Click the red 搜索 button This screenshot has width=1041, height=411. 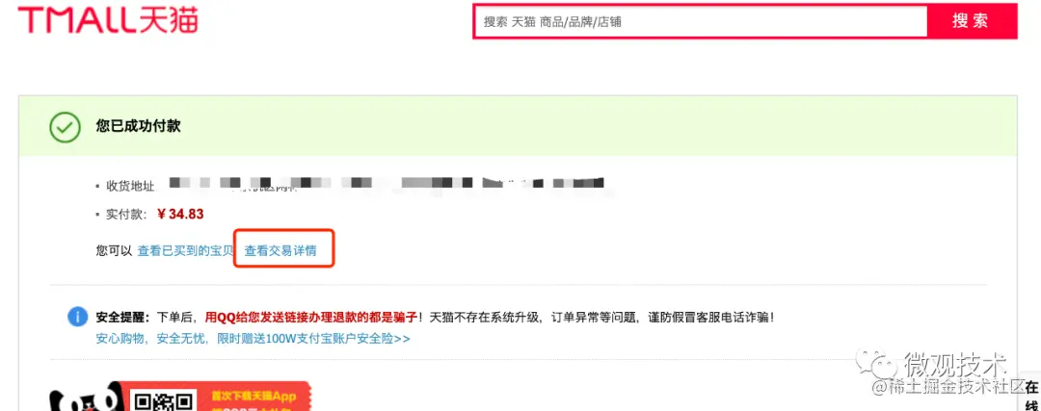coord(972,21)
